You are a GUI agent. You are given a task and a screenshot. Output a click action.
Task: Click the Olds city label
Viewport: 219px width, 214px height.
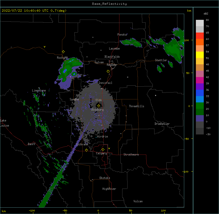99,100
